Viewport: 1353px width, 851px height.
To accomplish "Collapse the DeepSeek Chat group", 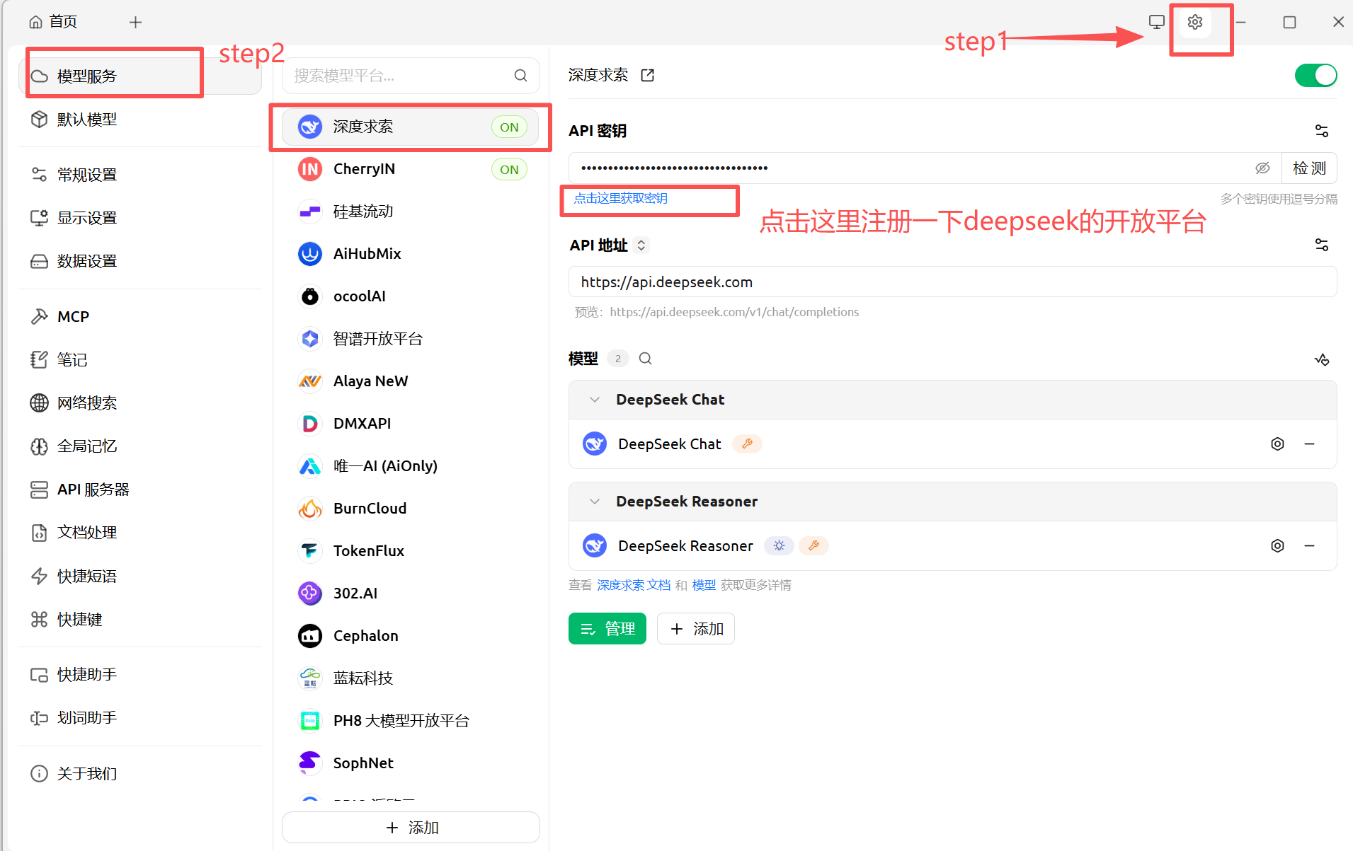I will pyautogui.click(x=595, y=400).
